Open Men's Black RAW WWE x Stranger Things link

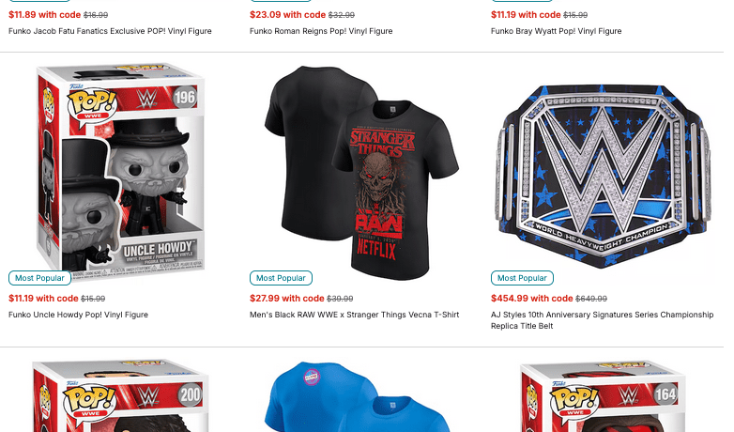coord(355,315)
